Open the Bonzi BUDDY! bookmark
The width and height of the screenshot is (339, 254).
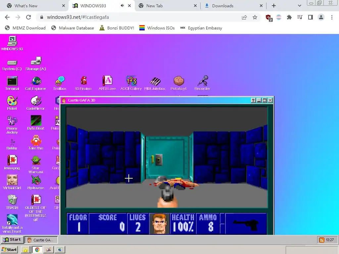(117, 28)
